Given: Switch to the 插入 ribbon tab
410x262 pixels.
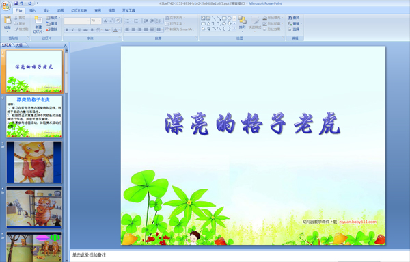Looking at the screenshot, I should click(x=32, y=10).
